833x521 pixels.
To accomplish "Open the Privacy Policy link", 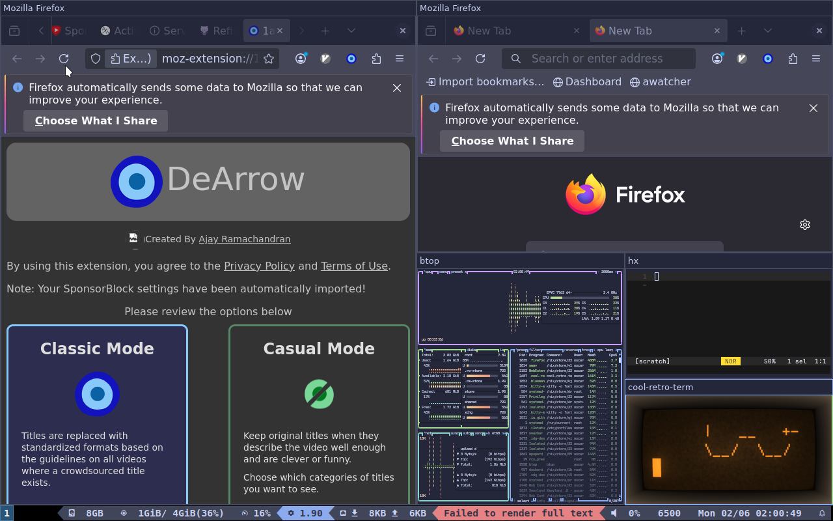I will 259,266.
